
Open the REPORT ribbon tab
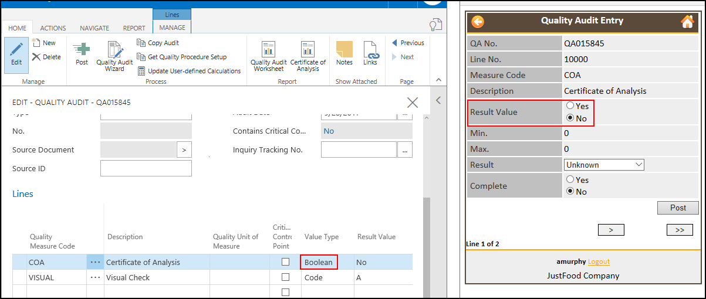(134, 28)
